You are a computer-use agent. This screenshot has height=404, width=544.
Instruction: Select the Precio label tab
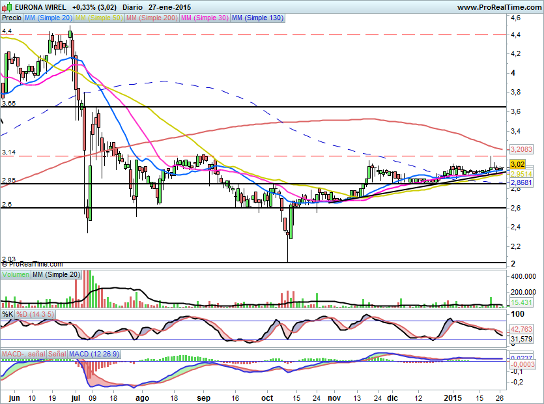coord(11,18)
